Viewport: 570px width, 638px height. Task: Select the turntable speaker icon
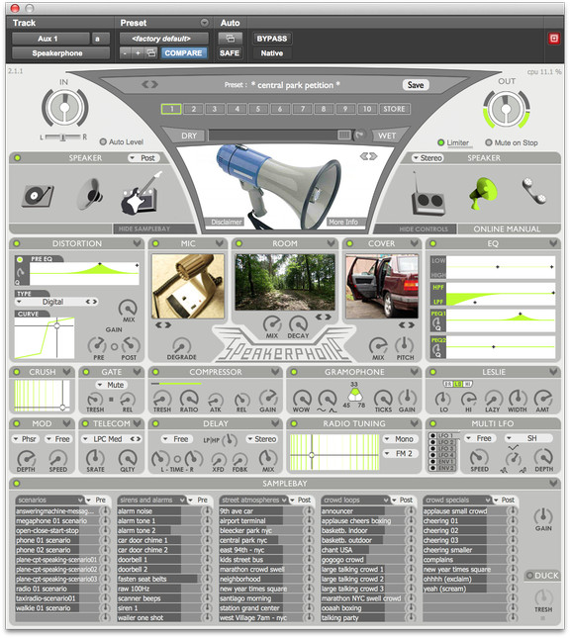click(38, 196)
